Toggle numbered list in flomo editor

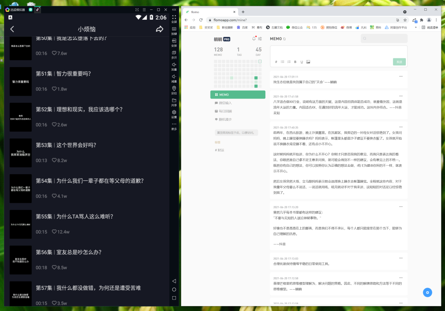click(x=289, y=62)
